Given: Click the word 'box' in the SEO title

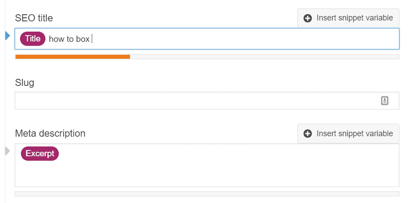Looking at the screenshot, I should click(83, 39).
